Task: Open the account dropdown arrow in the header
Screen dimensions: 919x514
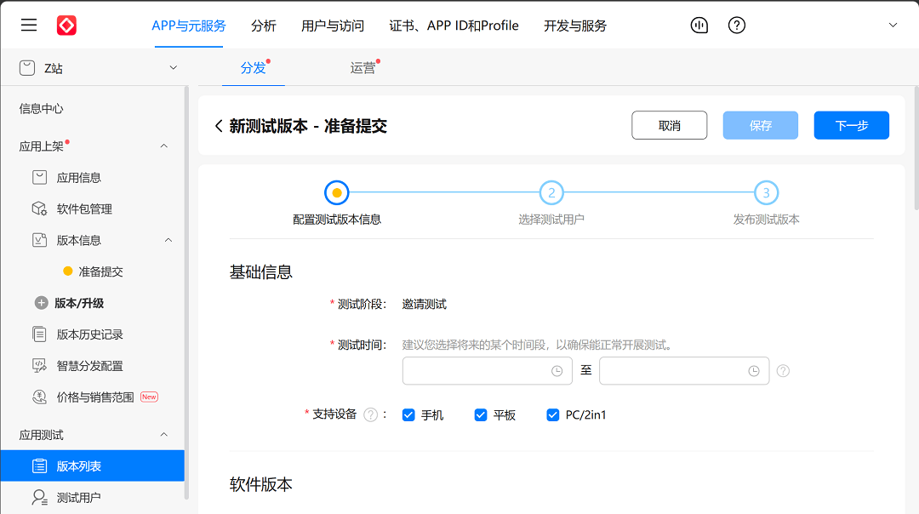Action: coord(893,26)
